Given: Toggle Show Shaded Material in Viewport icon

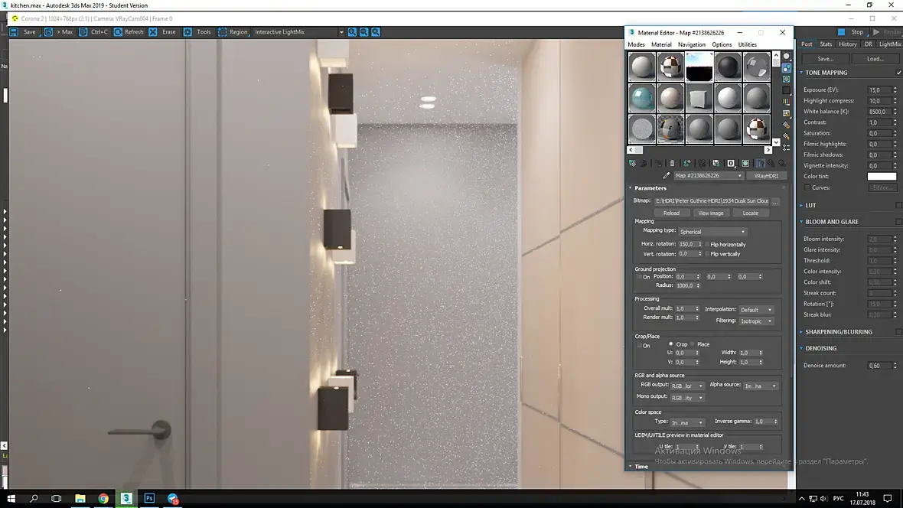Looking at the screenshot, I should pos(745,164).
